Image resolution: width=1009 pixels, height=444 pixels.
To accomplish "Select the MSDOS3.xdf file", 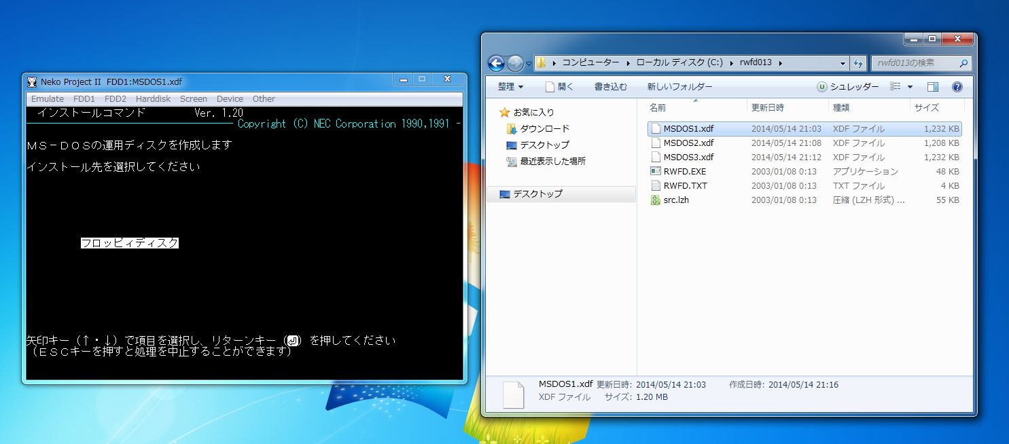I will (804, 157).
